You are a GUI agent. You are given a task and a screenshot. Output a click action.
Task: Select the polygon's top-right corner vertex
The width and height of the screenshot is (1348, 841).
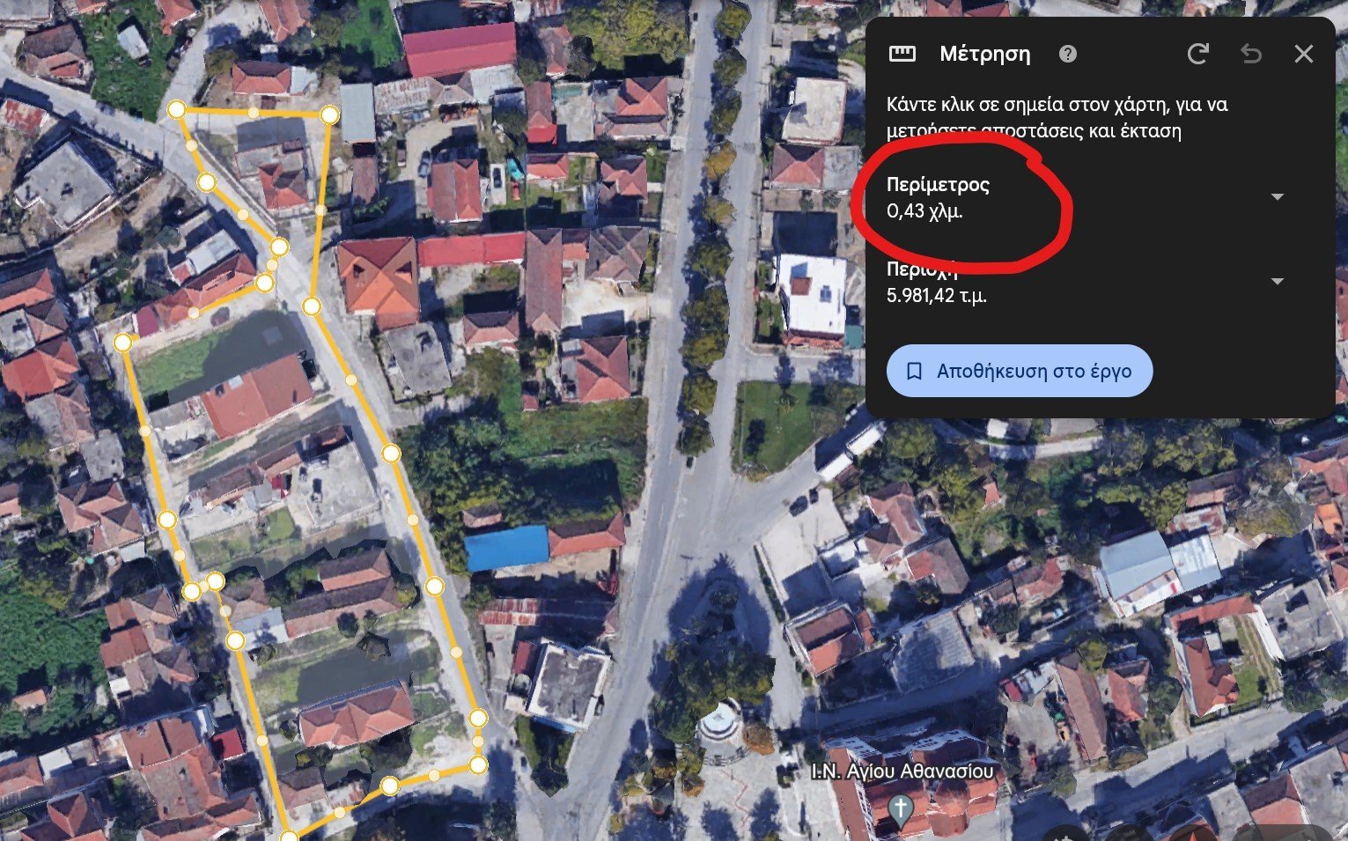point(329,114)
